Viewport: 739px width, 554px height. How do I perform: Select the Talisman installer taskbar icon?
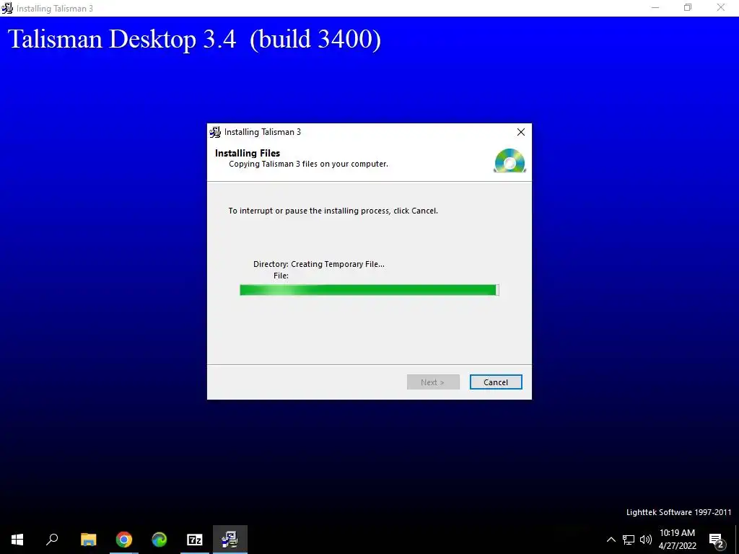pyautogui.click(x=230, y=540)
